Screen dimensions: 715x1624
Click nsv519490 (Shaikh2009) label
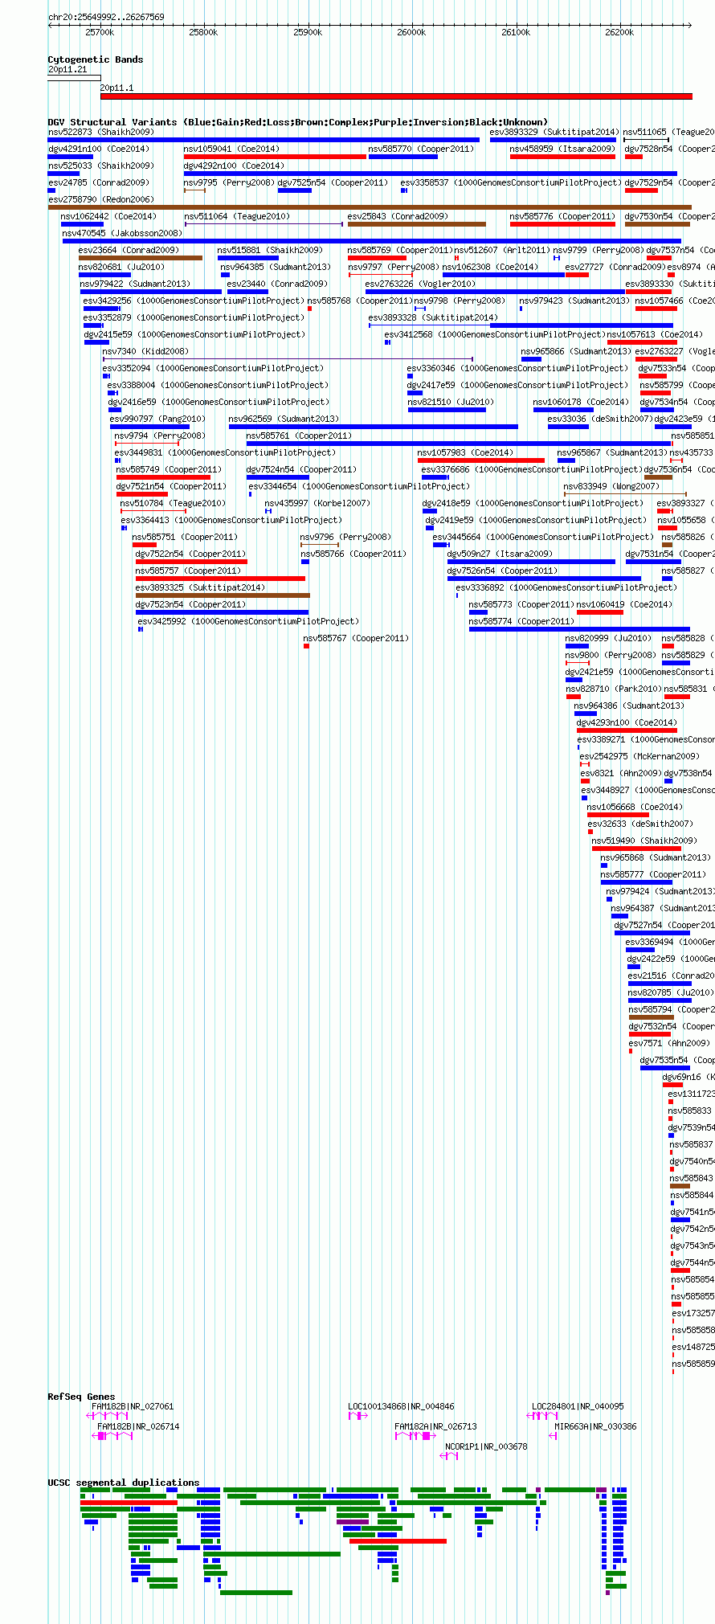[x=644, y=841]
